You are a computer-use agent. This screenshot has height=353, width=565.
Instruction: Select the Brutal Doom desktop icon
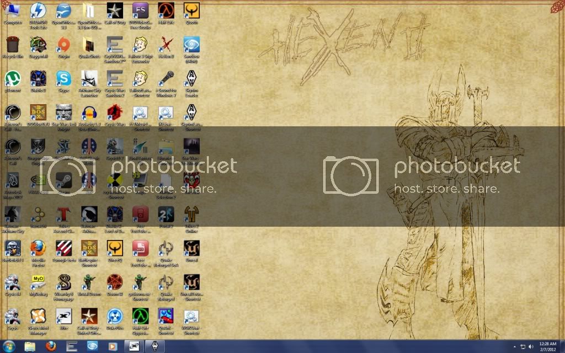(x=89, y=282)
